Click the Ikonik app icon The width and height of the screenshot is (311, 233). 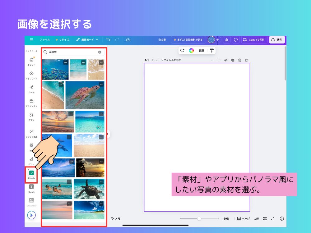pos(31,186)
